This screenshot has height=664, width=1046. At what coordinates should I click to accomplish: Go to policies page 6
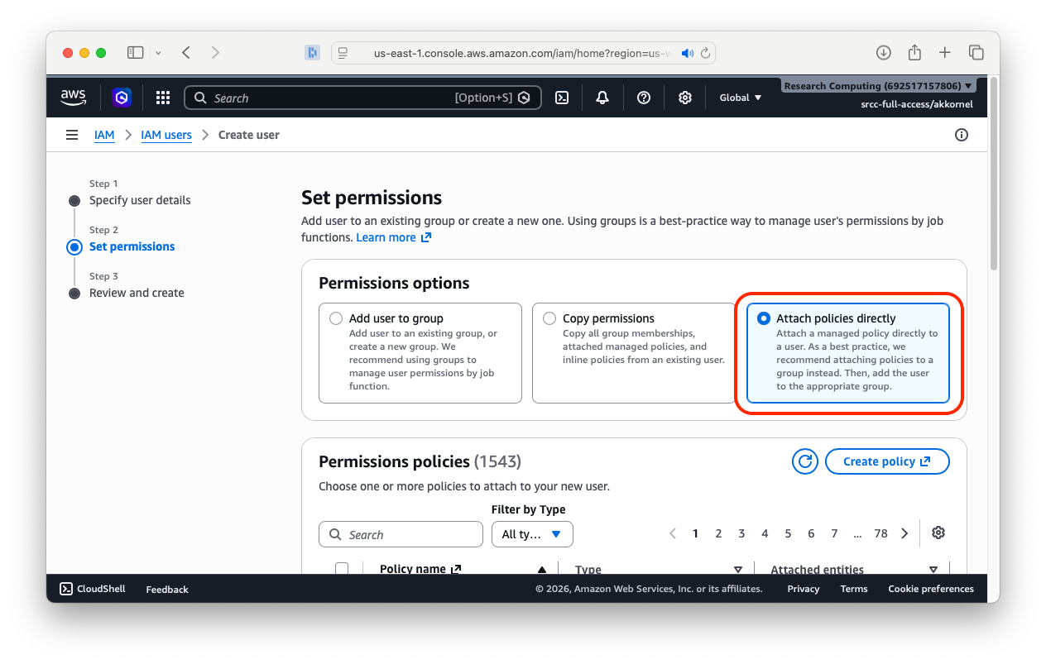point(811,534)
